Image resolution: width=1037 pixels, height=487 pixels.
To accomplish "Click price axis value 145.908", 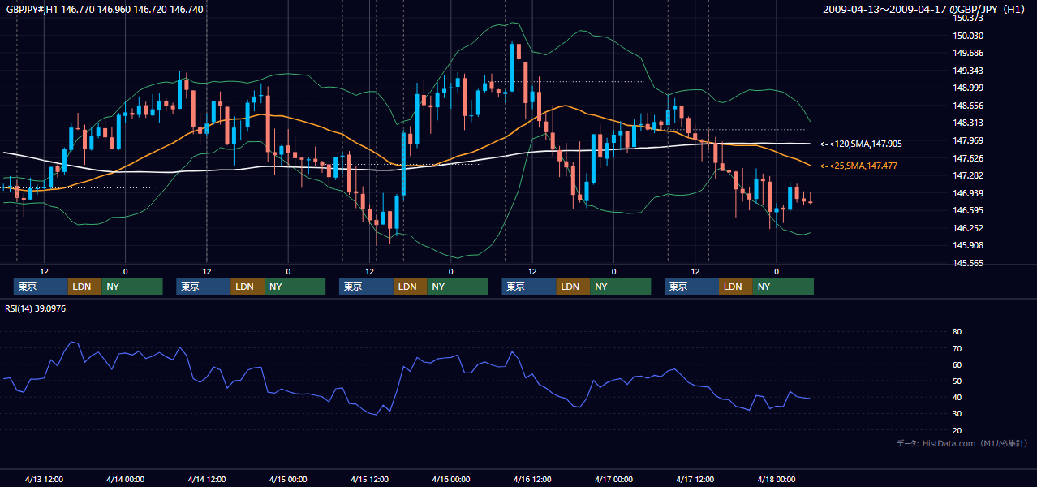I will (968, 246).
